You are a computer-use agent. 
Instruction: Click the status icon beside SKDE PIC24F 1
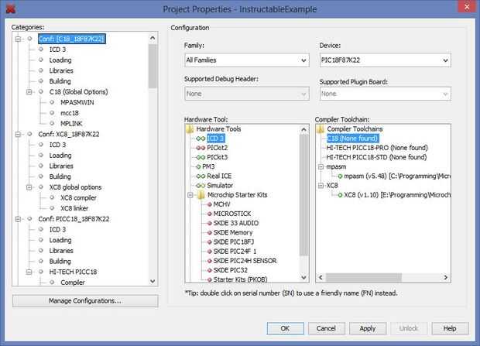coord(209,252)
